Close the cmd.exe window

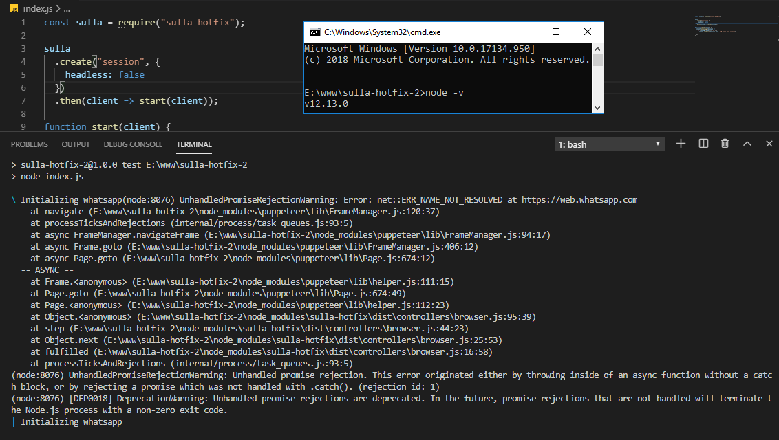pos(587,32)
